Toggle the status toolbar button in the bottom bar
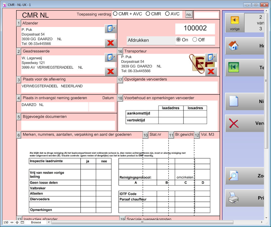 click(x=22, y=222)
